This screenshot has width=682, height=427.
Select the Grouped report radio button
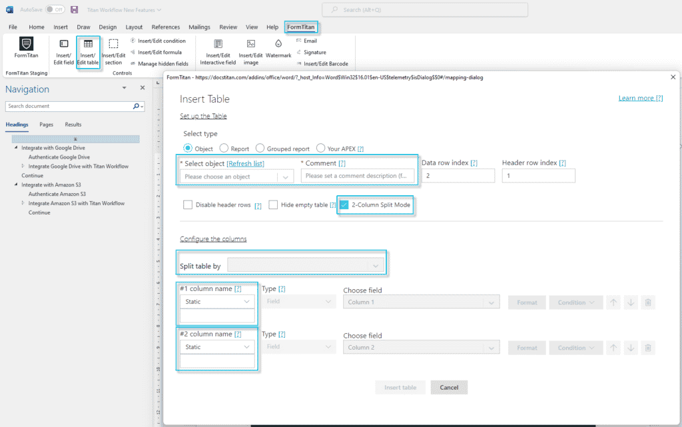pyautogui.click(x=260, y=149)
